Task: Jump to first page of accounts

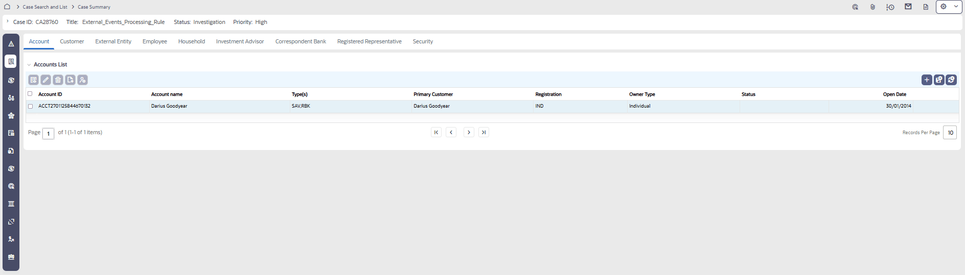Action: click(436, 132)
